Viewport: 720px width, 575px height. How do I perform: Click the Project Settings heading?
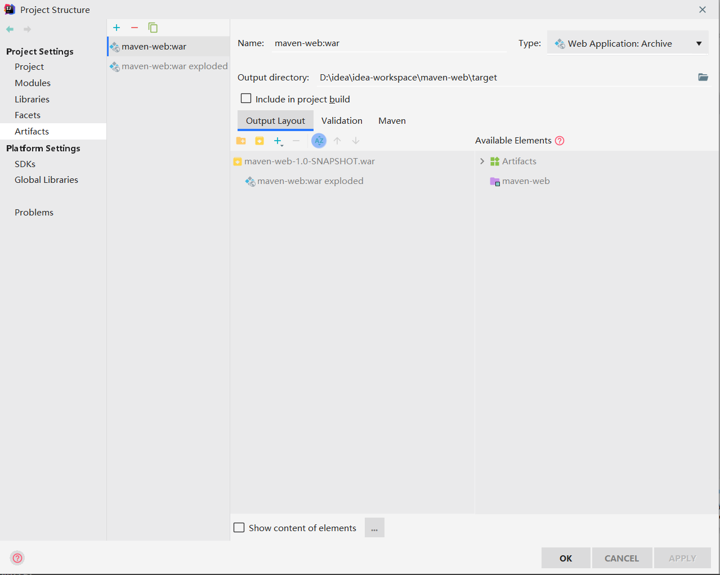click(x=40, y=51)
